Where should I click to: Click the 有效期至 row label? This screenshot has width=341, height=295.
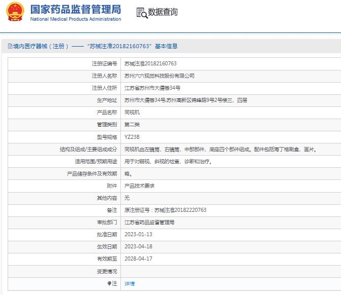click(x=107, y=259)
